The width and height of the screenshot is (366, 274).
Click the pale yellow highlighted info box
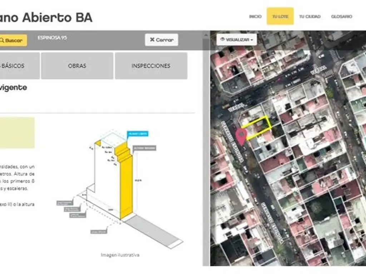[x=17, y=133]
